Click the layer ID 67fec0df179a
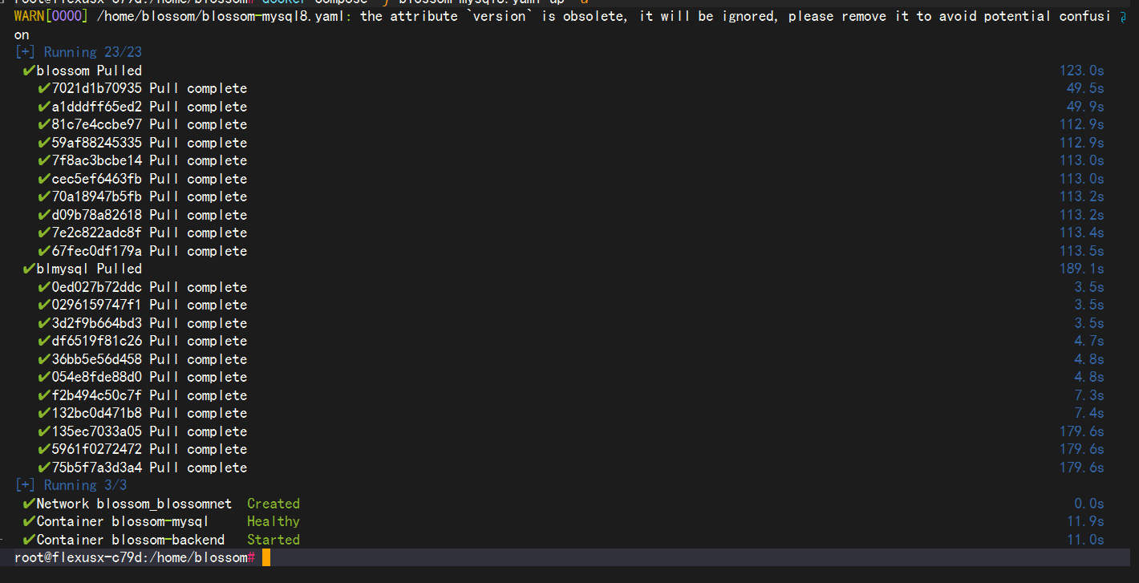1139x583 pixels. [97, 251]
